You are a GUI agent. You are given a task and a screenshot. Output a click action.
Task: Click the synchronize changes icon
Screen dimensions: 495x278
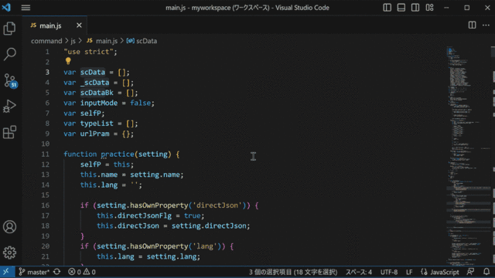pyautogui.click(x=56, y=272)
